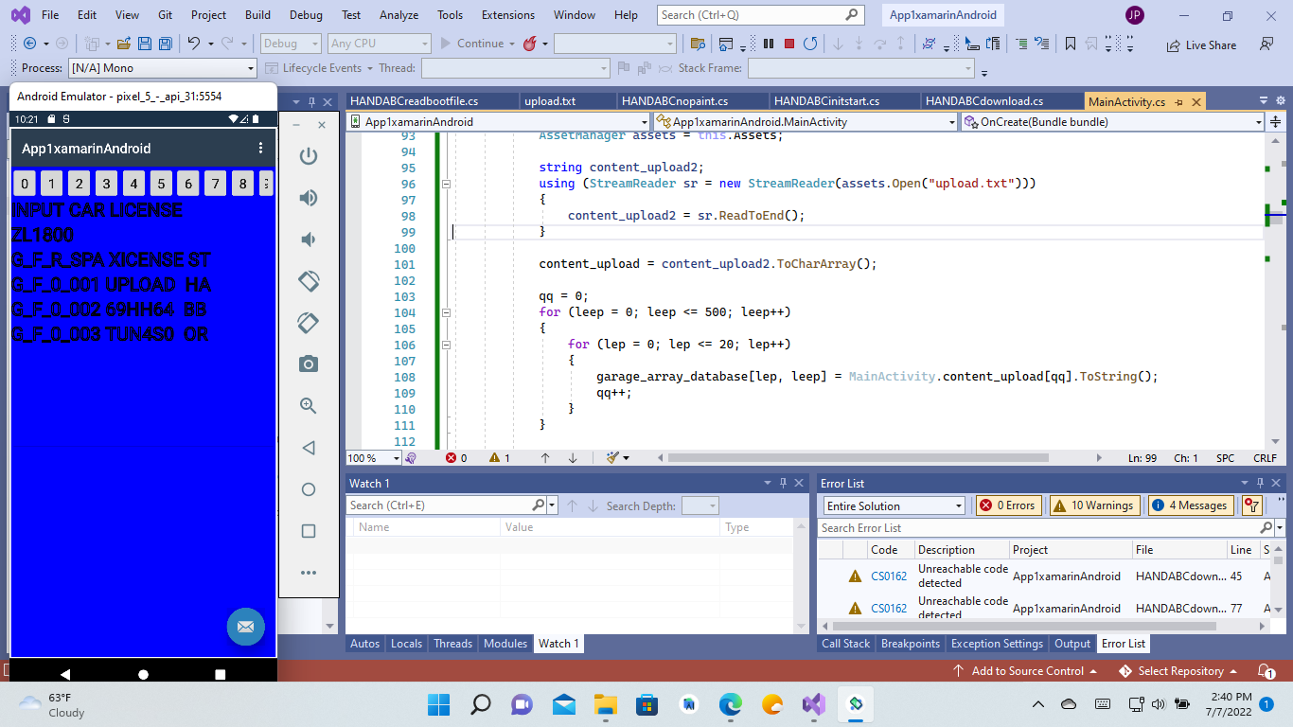Screen dimensions: 1293x727
Task: Apply changes with the Hot Reload flame icon
Action: [x=530, y=43]
